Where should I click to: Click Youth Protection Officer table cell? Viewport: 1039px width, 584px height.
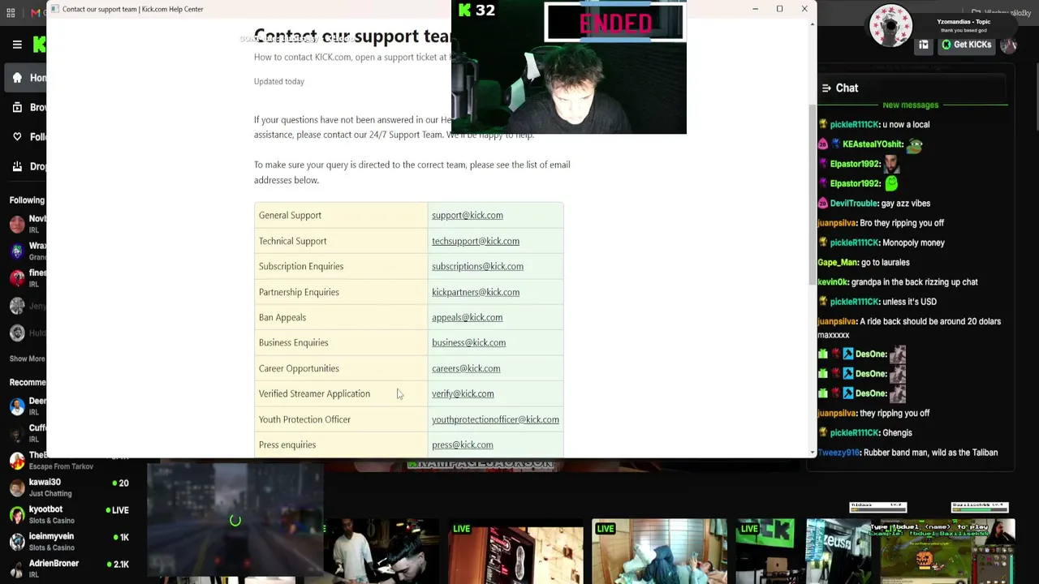(341, 419)
